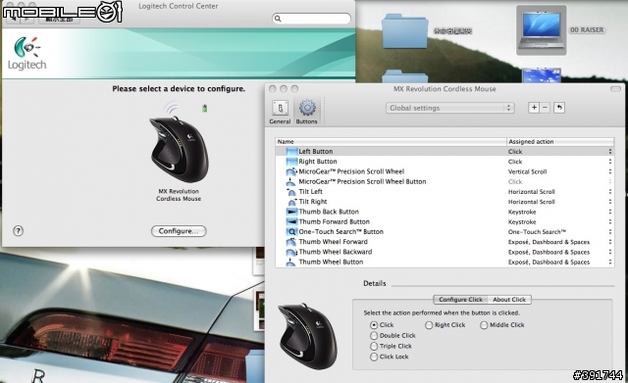Click the toolbar pill button in mouse window
The image size is (628, 383).
[x=615, y=89]
